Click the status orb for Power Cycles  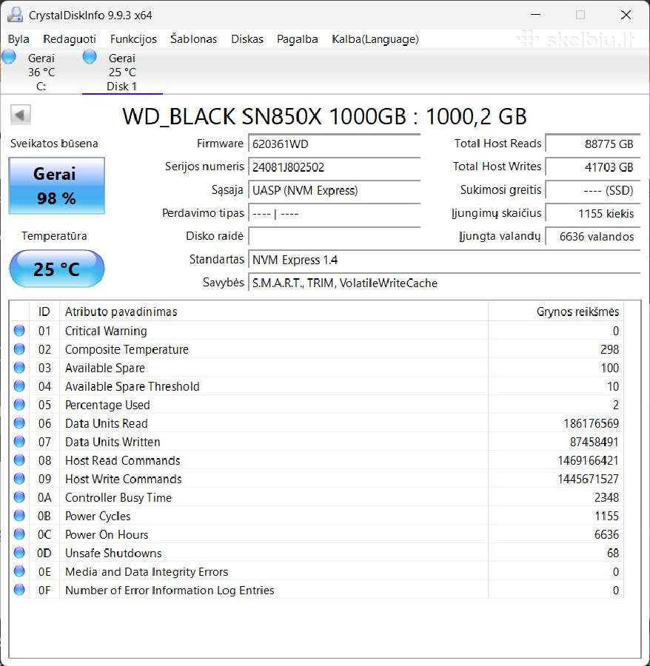pos(19,516)
